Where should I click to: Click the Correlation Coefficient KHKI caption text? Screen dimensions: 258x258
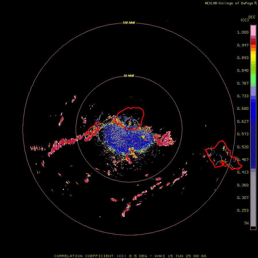coord(130,256)
